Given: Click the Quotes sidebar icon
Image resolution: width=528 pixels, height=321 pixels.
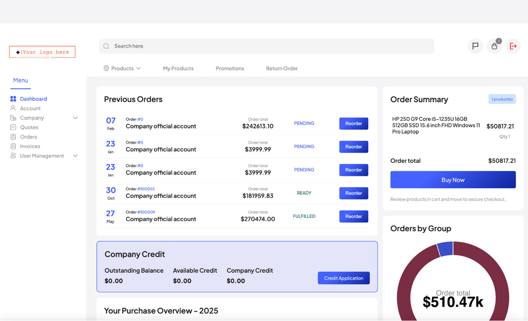Looking at the screenshot, I should 13,127.
